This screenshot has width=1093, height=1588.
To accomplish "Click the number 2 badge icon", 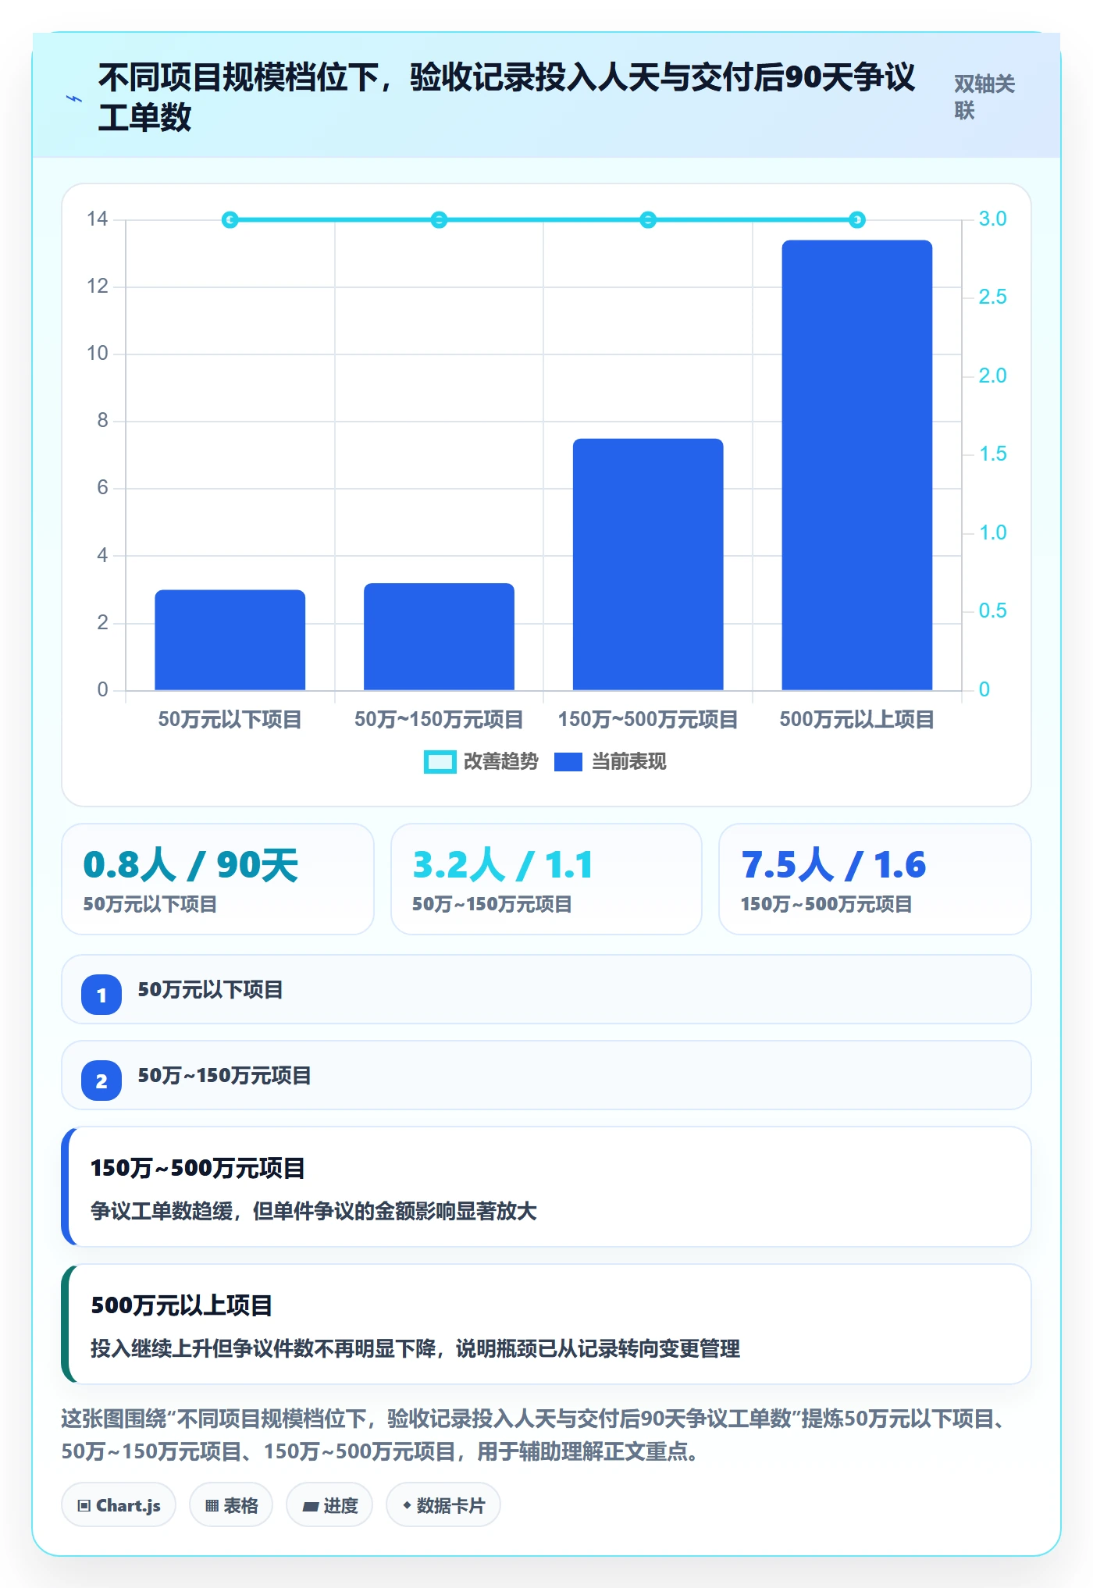I will (101, 1081).
